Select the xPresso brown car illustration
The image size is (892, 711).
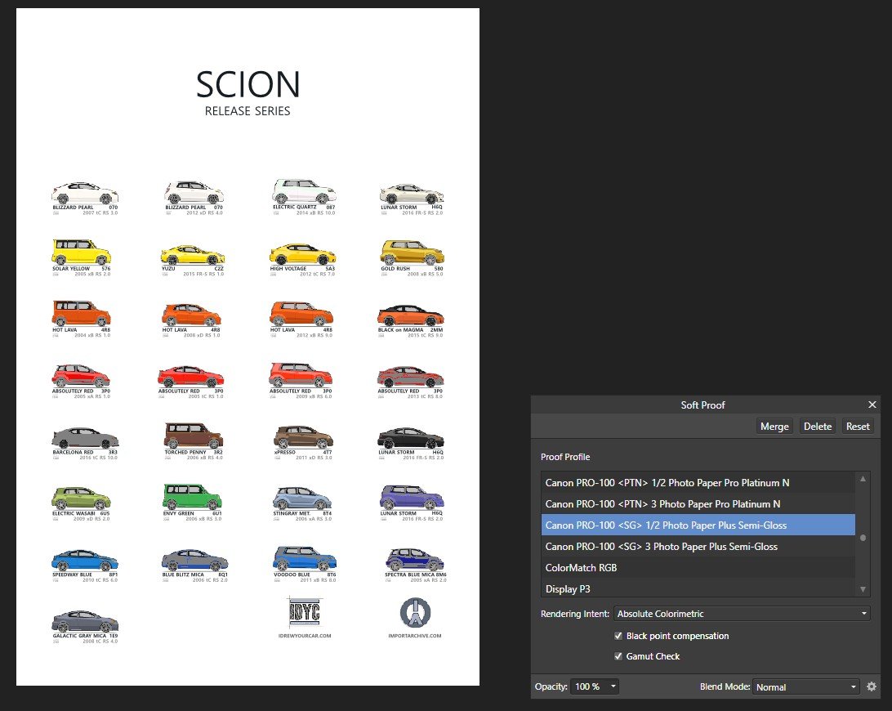[x=303, y=437]
